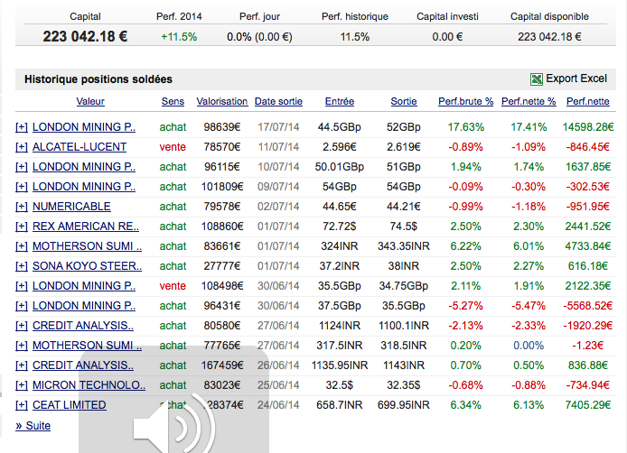Click the 1135.95INR entry price cell
Screen dimensions: 627x453
point(340,365)
